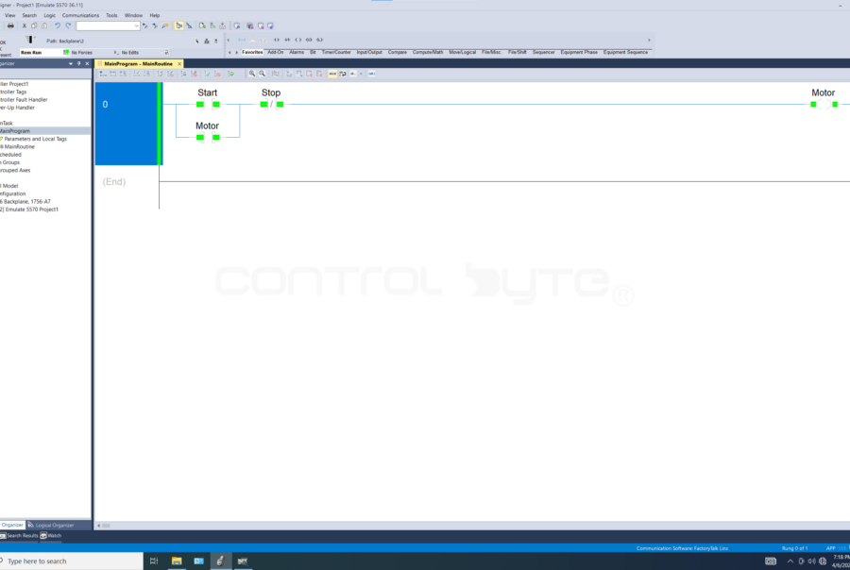
Task: Click the rightmost blue icon in routine toolbar
Action: click(x=372, y=74)
